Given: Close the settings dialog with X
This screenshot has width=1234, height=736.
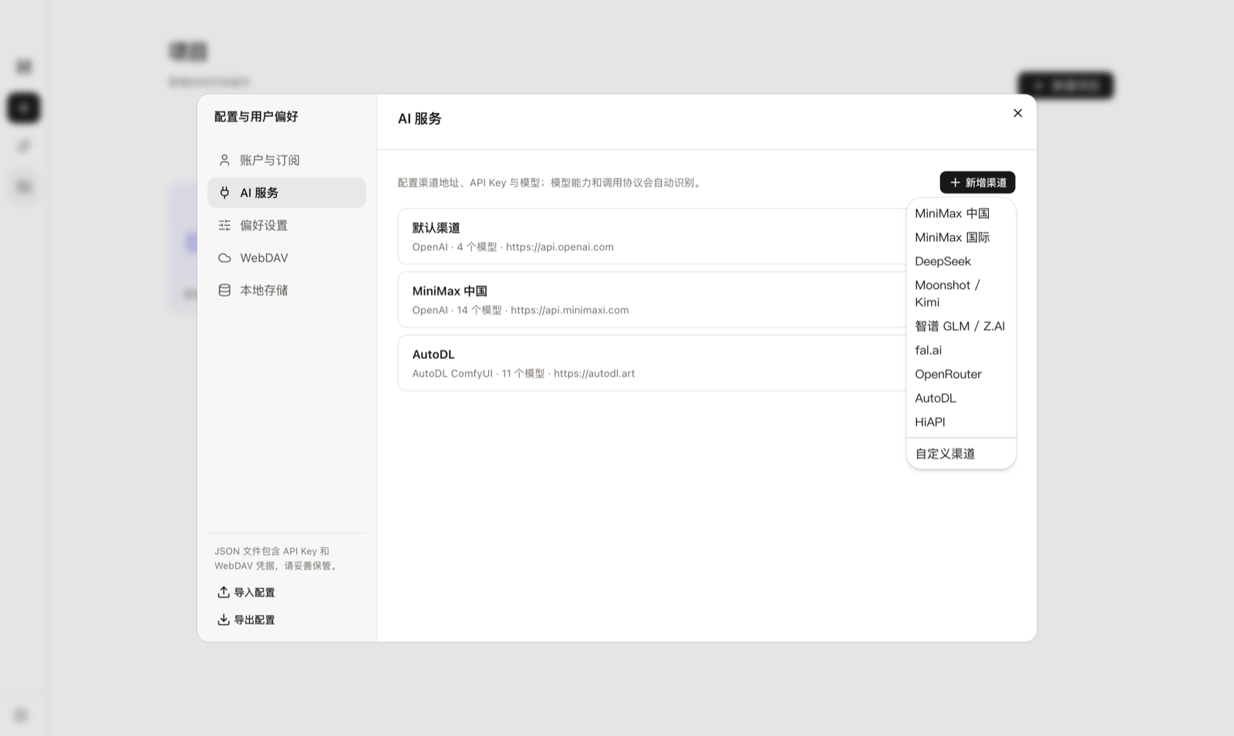Looking at the screenshot, I should pos(1017,113).
